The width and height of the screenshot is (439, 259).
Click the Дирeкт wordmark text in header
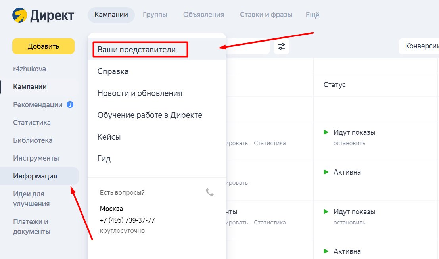click(x=52, y=15)
